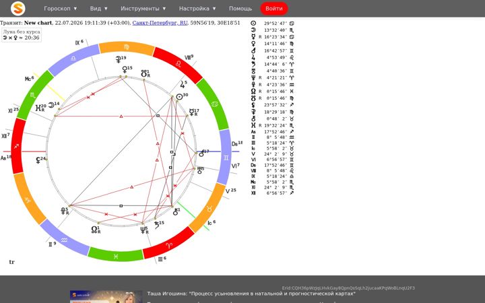Click the green Scorpio sign segment
Image resolution: width=485 pixels, height=303 pixels.
click(x=34, y=95)
